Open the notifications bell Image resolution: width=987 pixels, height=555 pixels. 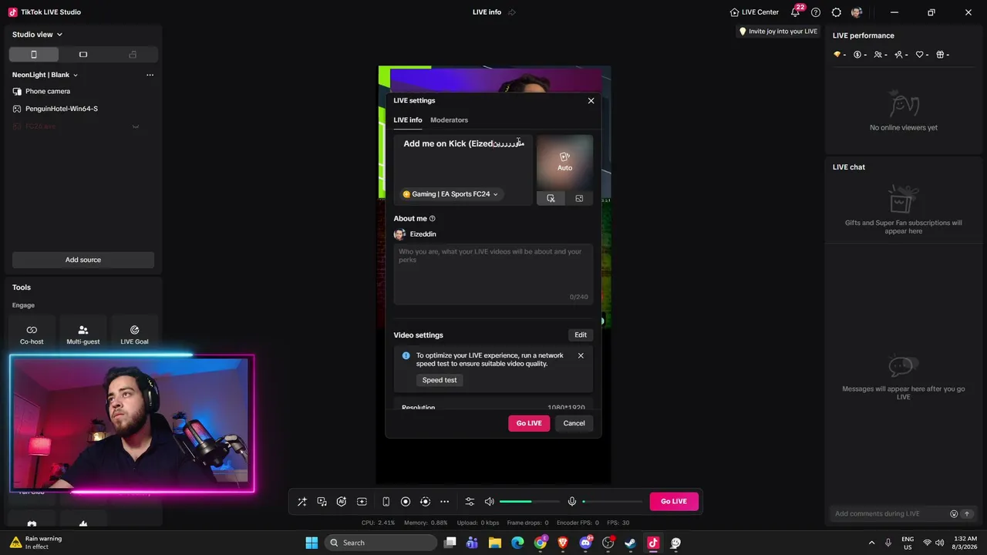(796, 12)
